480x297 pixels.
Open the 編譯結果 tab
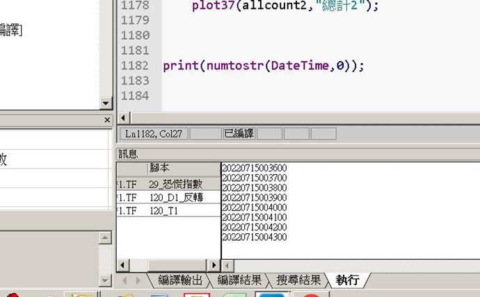239,280
